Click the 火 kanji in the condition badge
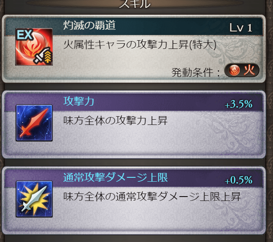 [249, 70]
